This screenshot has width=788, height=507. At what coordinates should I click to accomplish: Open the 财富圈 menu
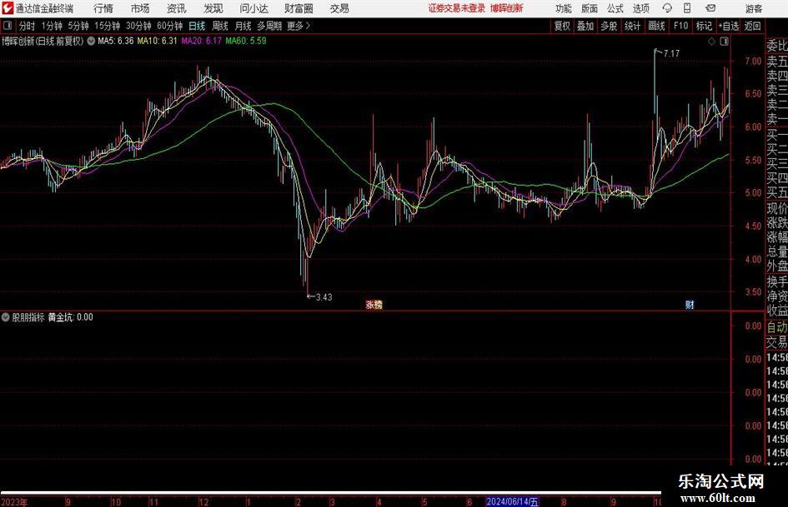pos(299,8)
